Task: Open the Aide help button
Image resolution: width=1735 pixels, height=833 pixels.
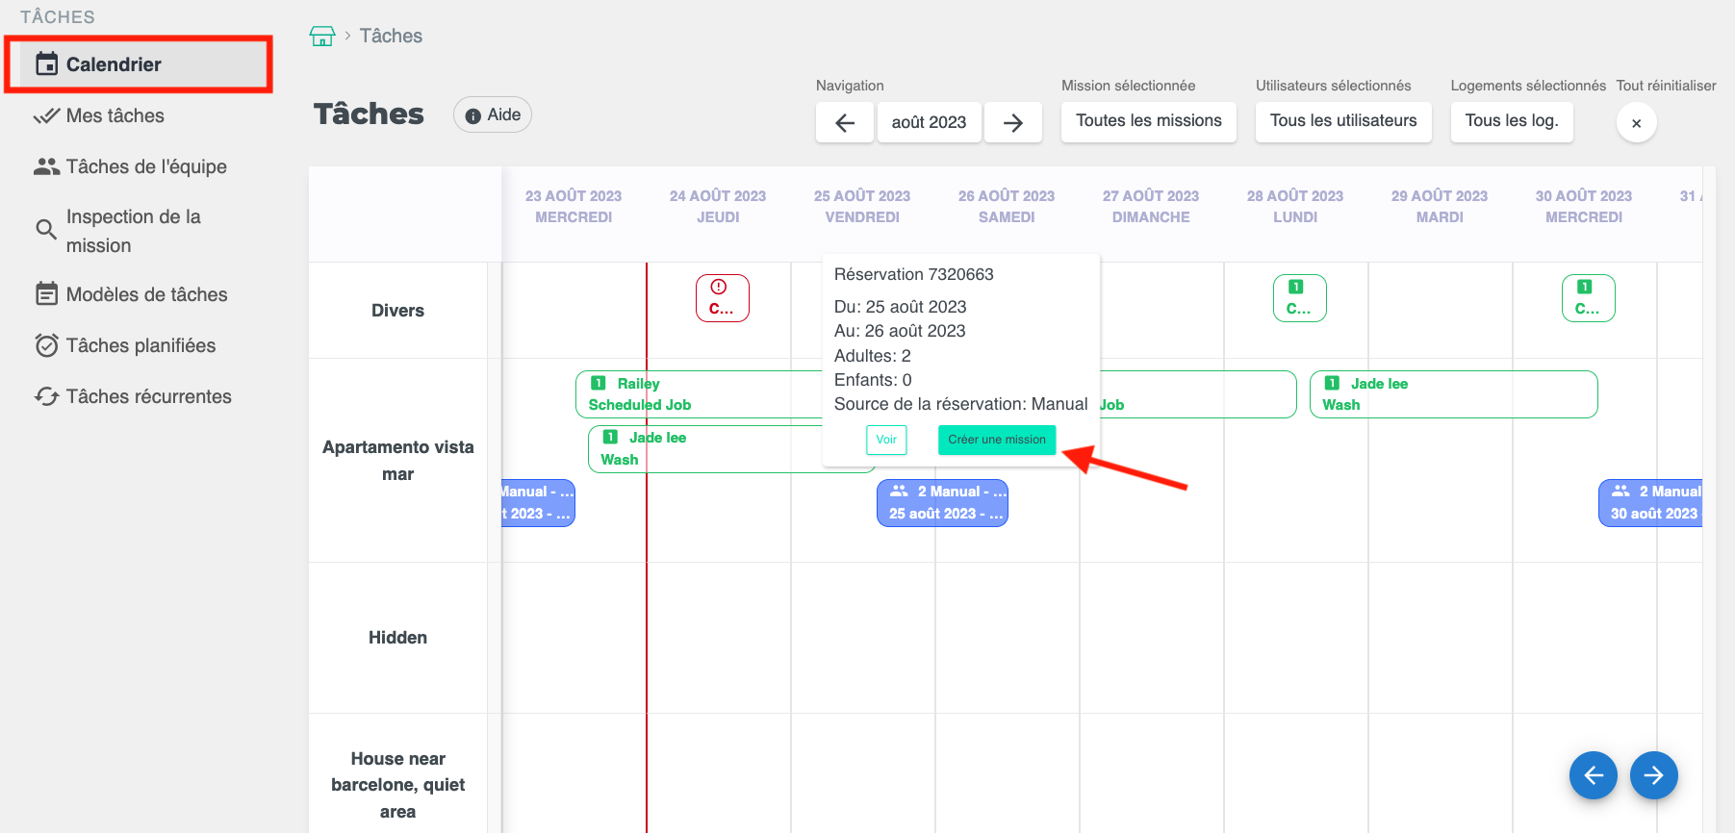Action: pyautogui.click(x=493, y=114)
